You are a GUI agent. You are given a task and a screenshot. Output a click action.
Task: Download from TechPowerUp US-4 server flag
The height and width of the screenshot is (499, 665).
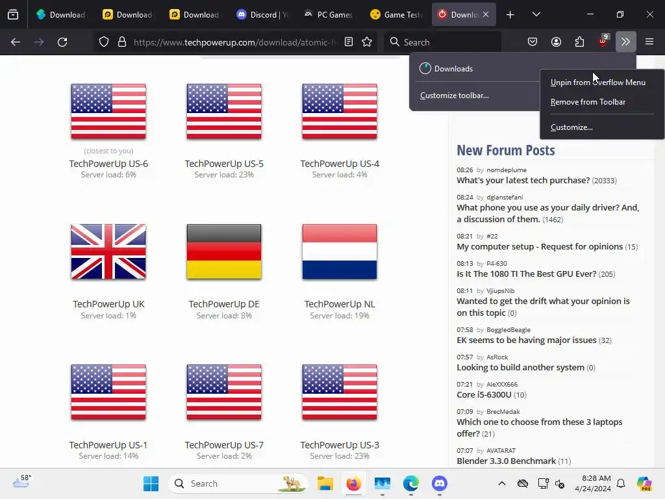click(x=340, y=111)
